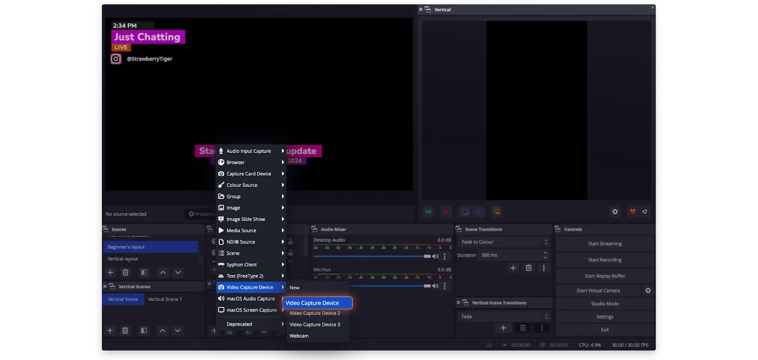Viewport: 758px width, 360px height.
Task: Remove scene using Vertical Scenes trash icon
Action: (125, 331)
